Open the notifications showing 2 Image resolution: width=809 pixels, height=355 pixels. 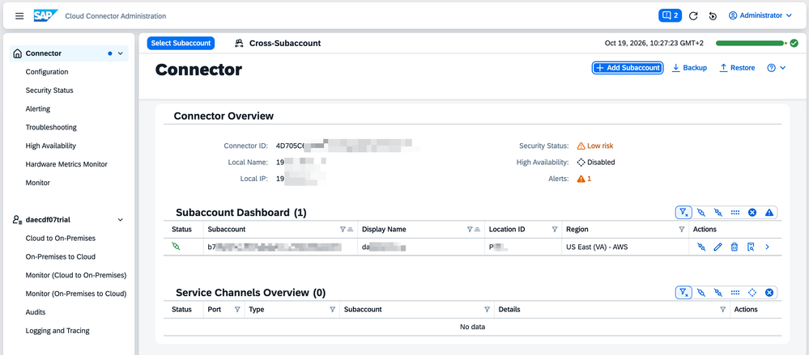[x=670, y=15]
